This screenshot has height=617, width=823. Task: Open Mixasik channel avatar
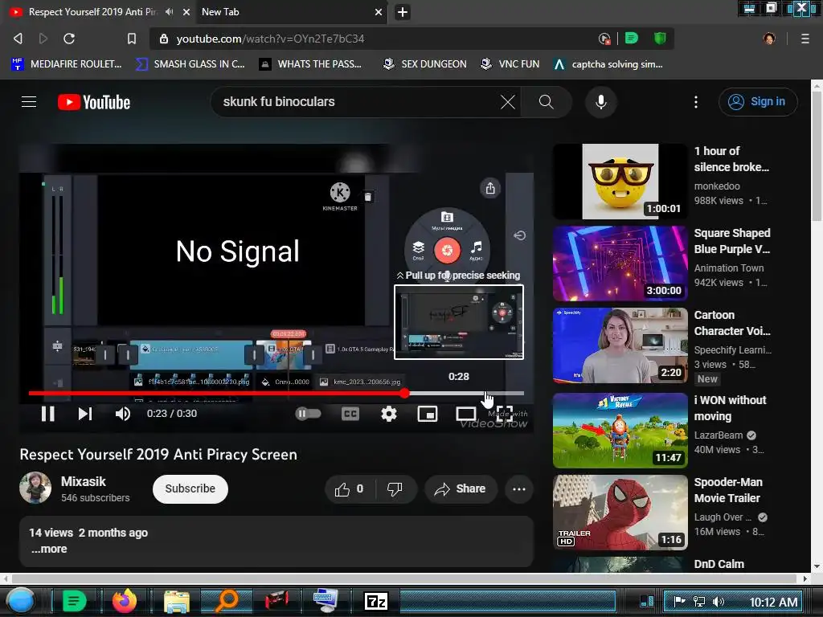coord(35,488)
